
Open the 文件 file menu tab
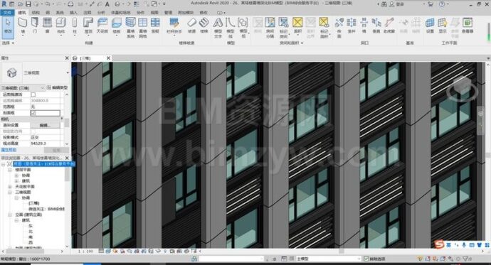[7, 13]
